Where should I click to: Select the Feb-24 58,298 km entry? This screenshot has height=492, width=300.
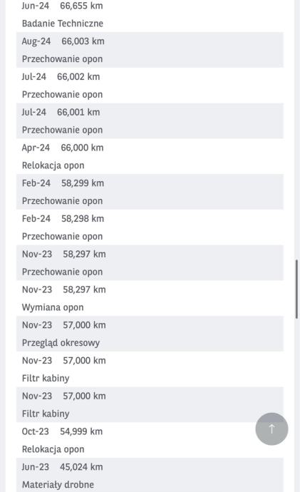(x=150, y=227)
